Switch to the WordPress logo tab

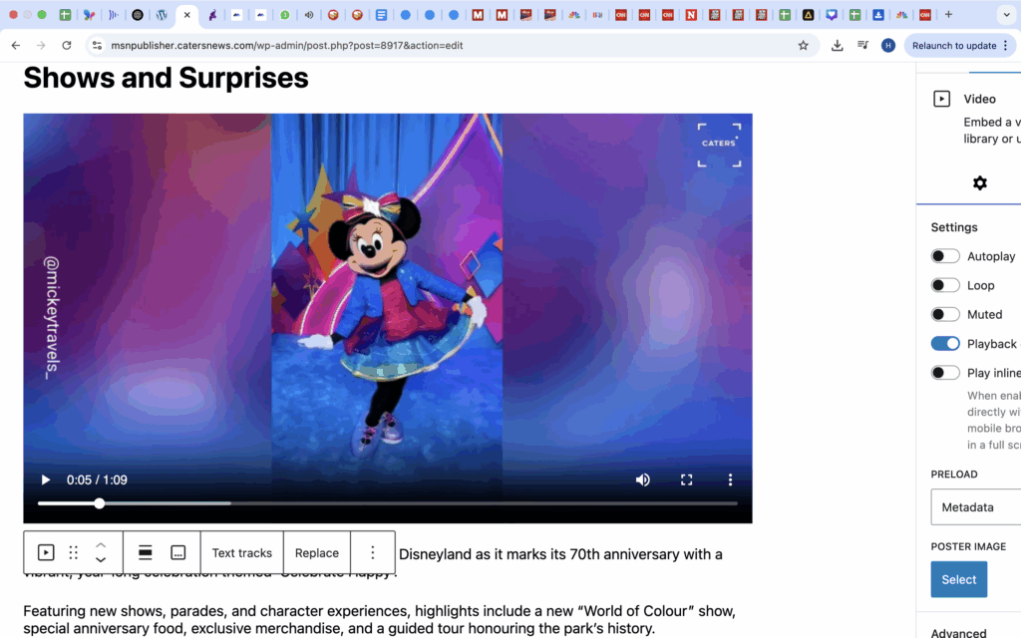(162, 14)
